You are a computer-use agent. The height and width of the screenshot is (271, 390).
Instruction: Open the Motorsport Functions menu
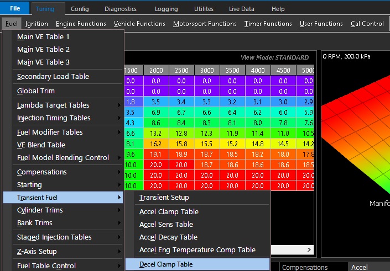[x=205, y=24]
